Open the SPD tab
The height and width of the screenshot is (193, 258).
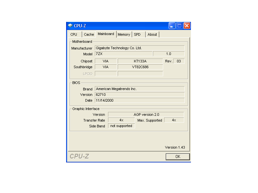pos(139,34)
